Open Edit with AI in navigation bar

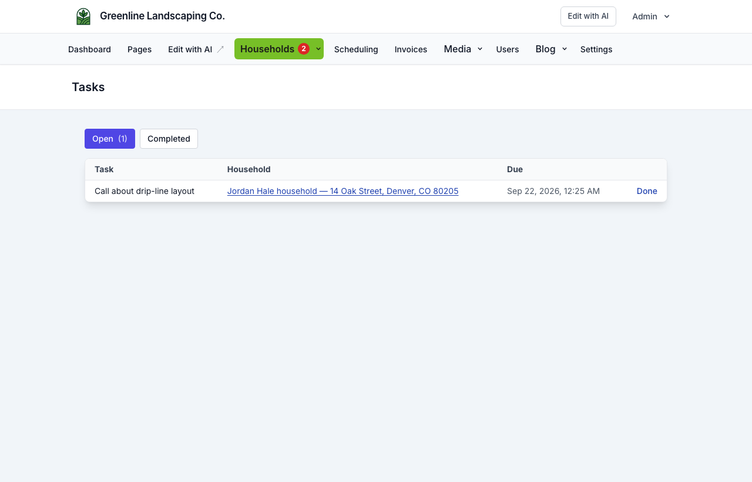[x=190, y=49]
